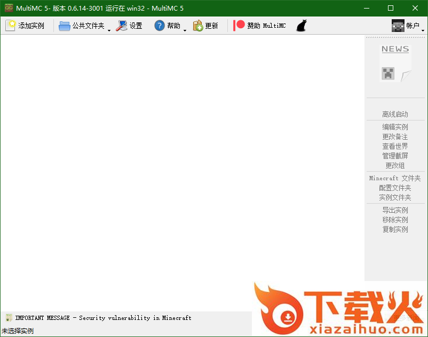Expand the public folders dropdown arrow
The height and width of the screenshot is (337, 428).
pyautogui.click(x=109, y=30)
